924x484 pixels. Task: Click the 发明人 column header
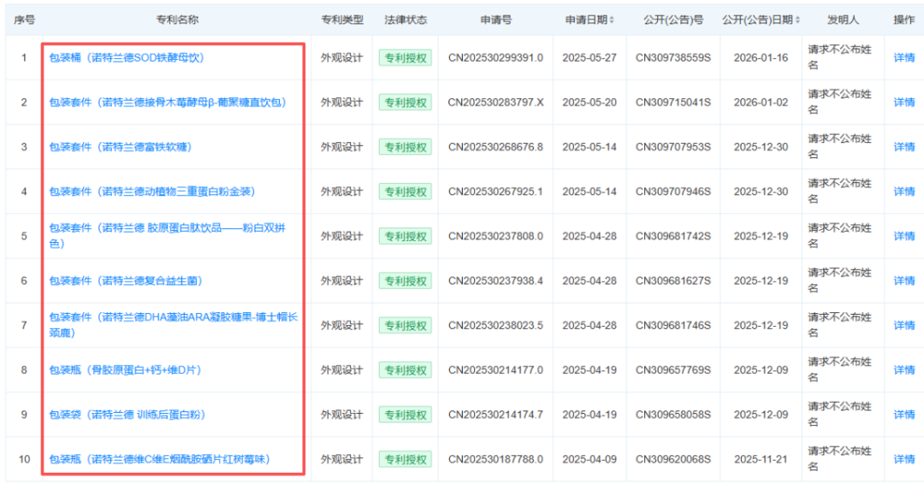[843, 20]
